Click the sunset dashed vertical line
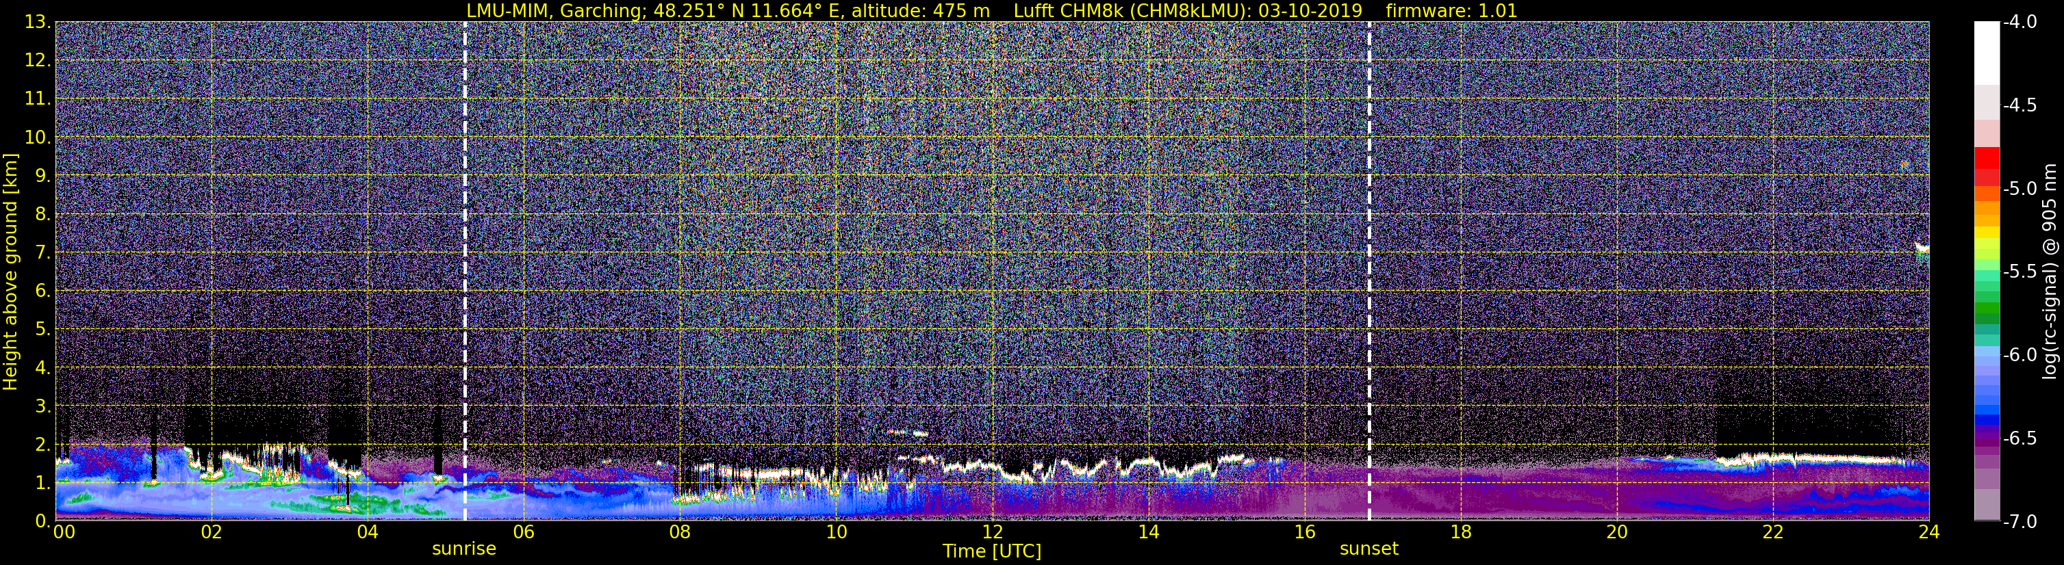 (x=1368, y=270)
